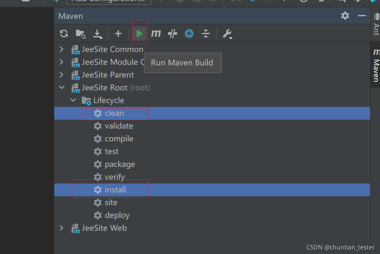This screenshot has height=254, width=380.
Task: Click gear icon beside test
Action: [98, 152]
